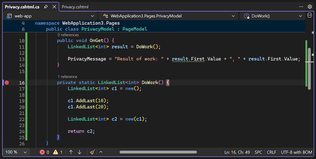The height and width of the screenshot is (159, 316).
Task: Open the web-app project dropdown
Action: [x=50, y=16]
